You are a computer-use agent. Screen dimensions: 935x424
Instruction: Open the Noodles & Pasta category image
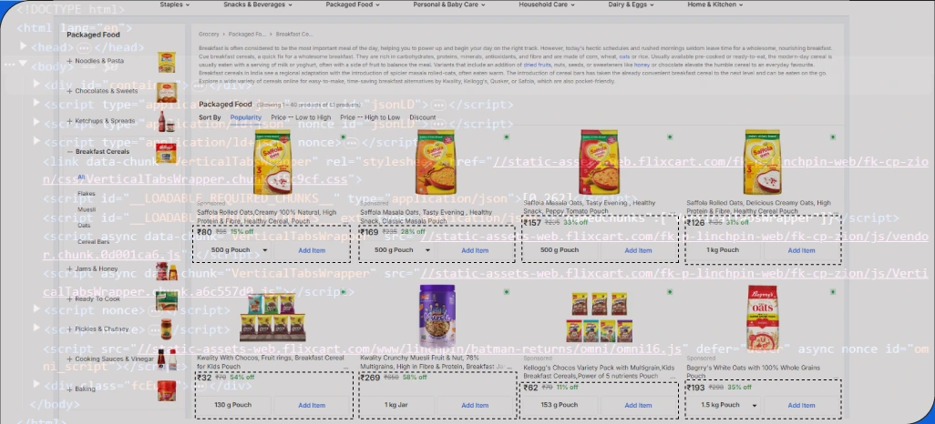(x=167, y=62)
